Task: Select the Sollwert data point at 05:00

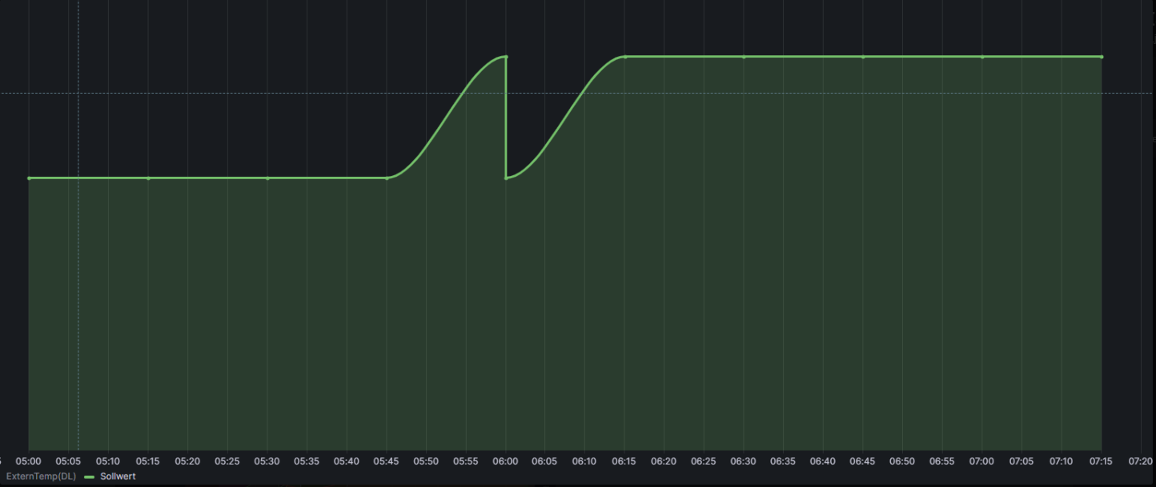Action: 29,178
